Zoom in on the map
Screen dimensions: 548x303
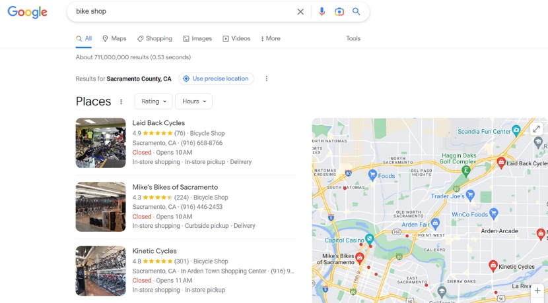coord(537,290)
